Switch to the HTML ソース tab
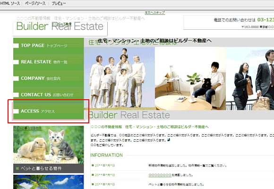This screenshot has width=274, height=189. 10,3
